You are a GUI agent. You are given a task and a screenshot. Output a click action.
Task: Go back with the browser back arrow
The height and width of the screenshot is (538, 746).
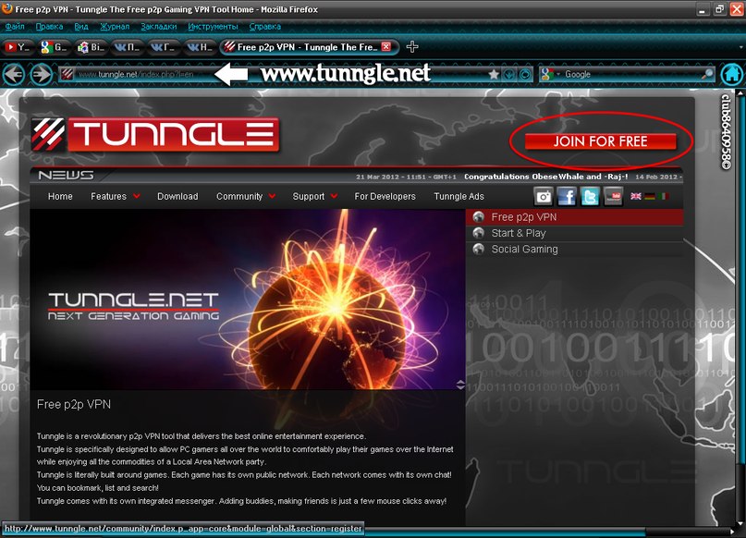click(x=13, y=74)
